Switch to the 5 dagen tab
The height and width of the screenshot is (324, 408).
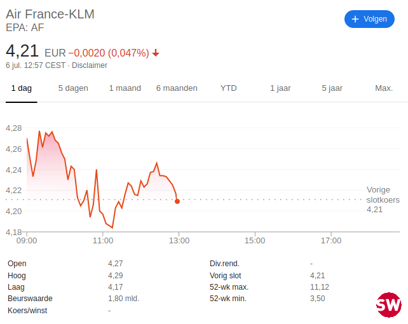[73, 88]
